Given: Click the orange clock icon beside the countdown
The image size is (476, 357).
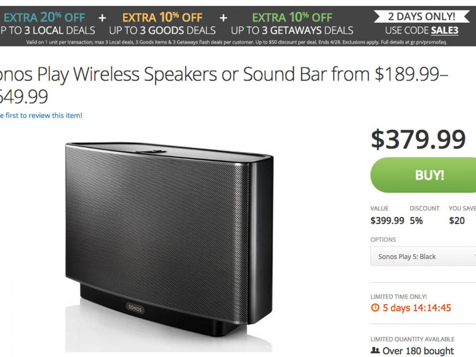Looking at the screenshot, I should [375, 308].
